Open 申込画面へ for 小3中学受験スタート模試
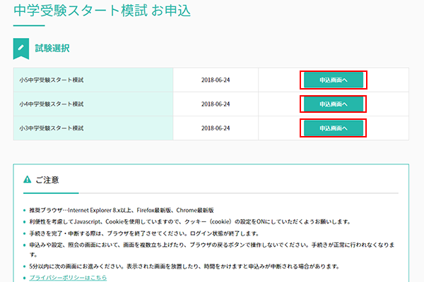 pos(334,128)
